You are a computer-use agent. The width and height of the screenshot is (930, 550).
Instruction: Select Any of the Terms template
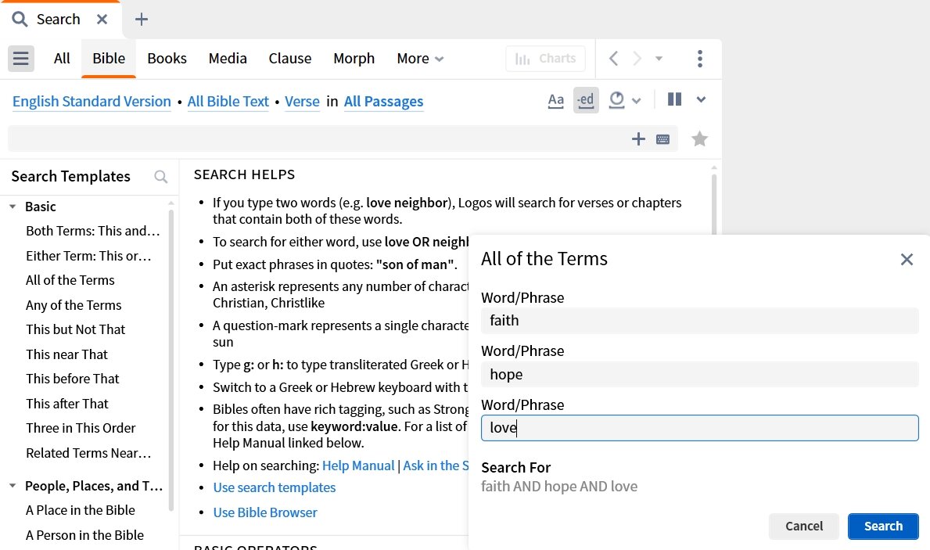coord(74,305)
